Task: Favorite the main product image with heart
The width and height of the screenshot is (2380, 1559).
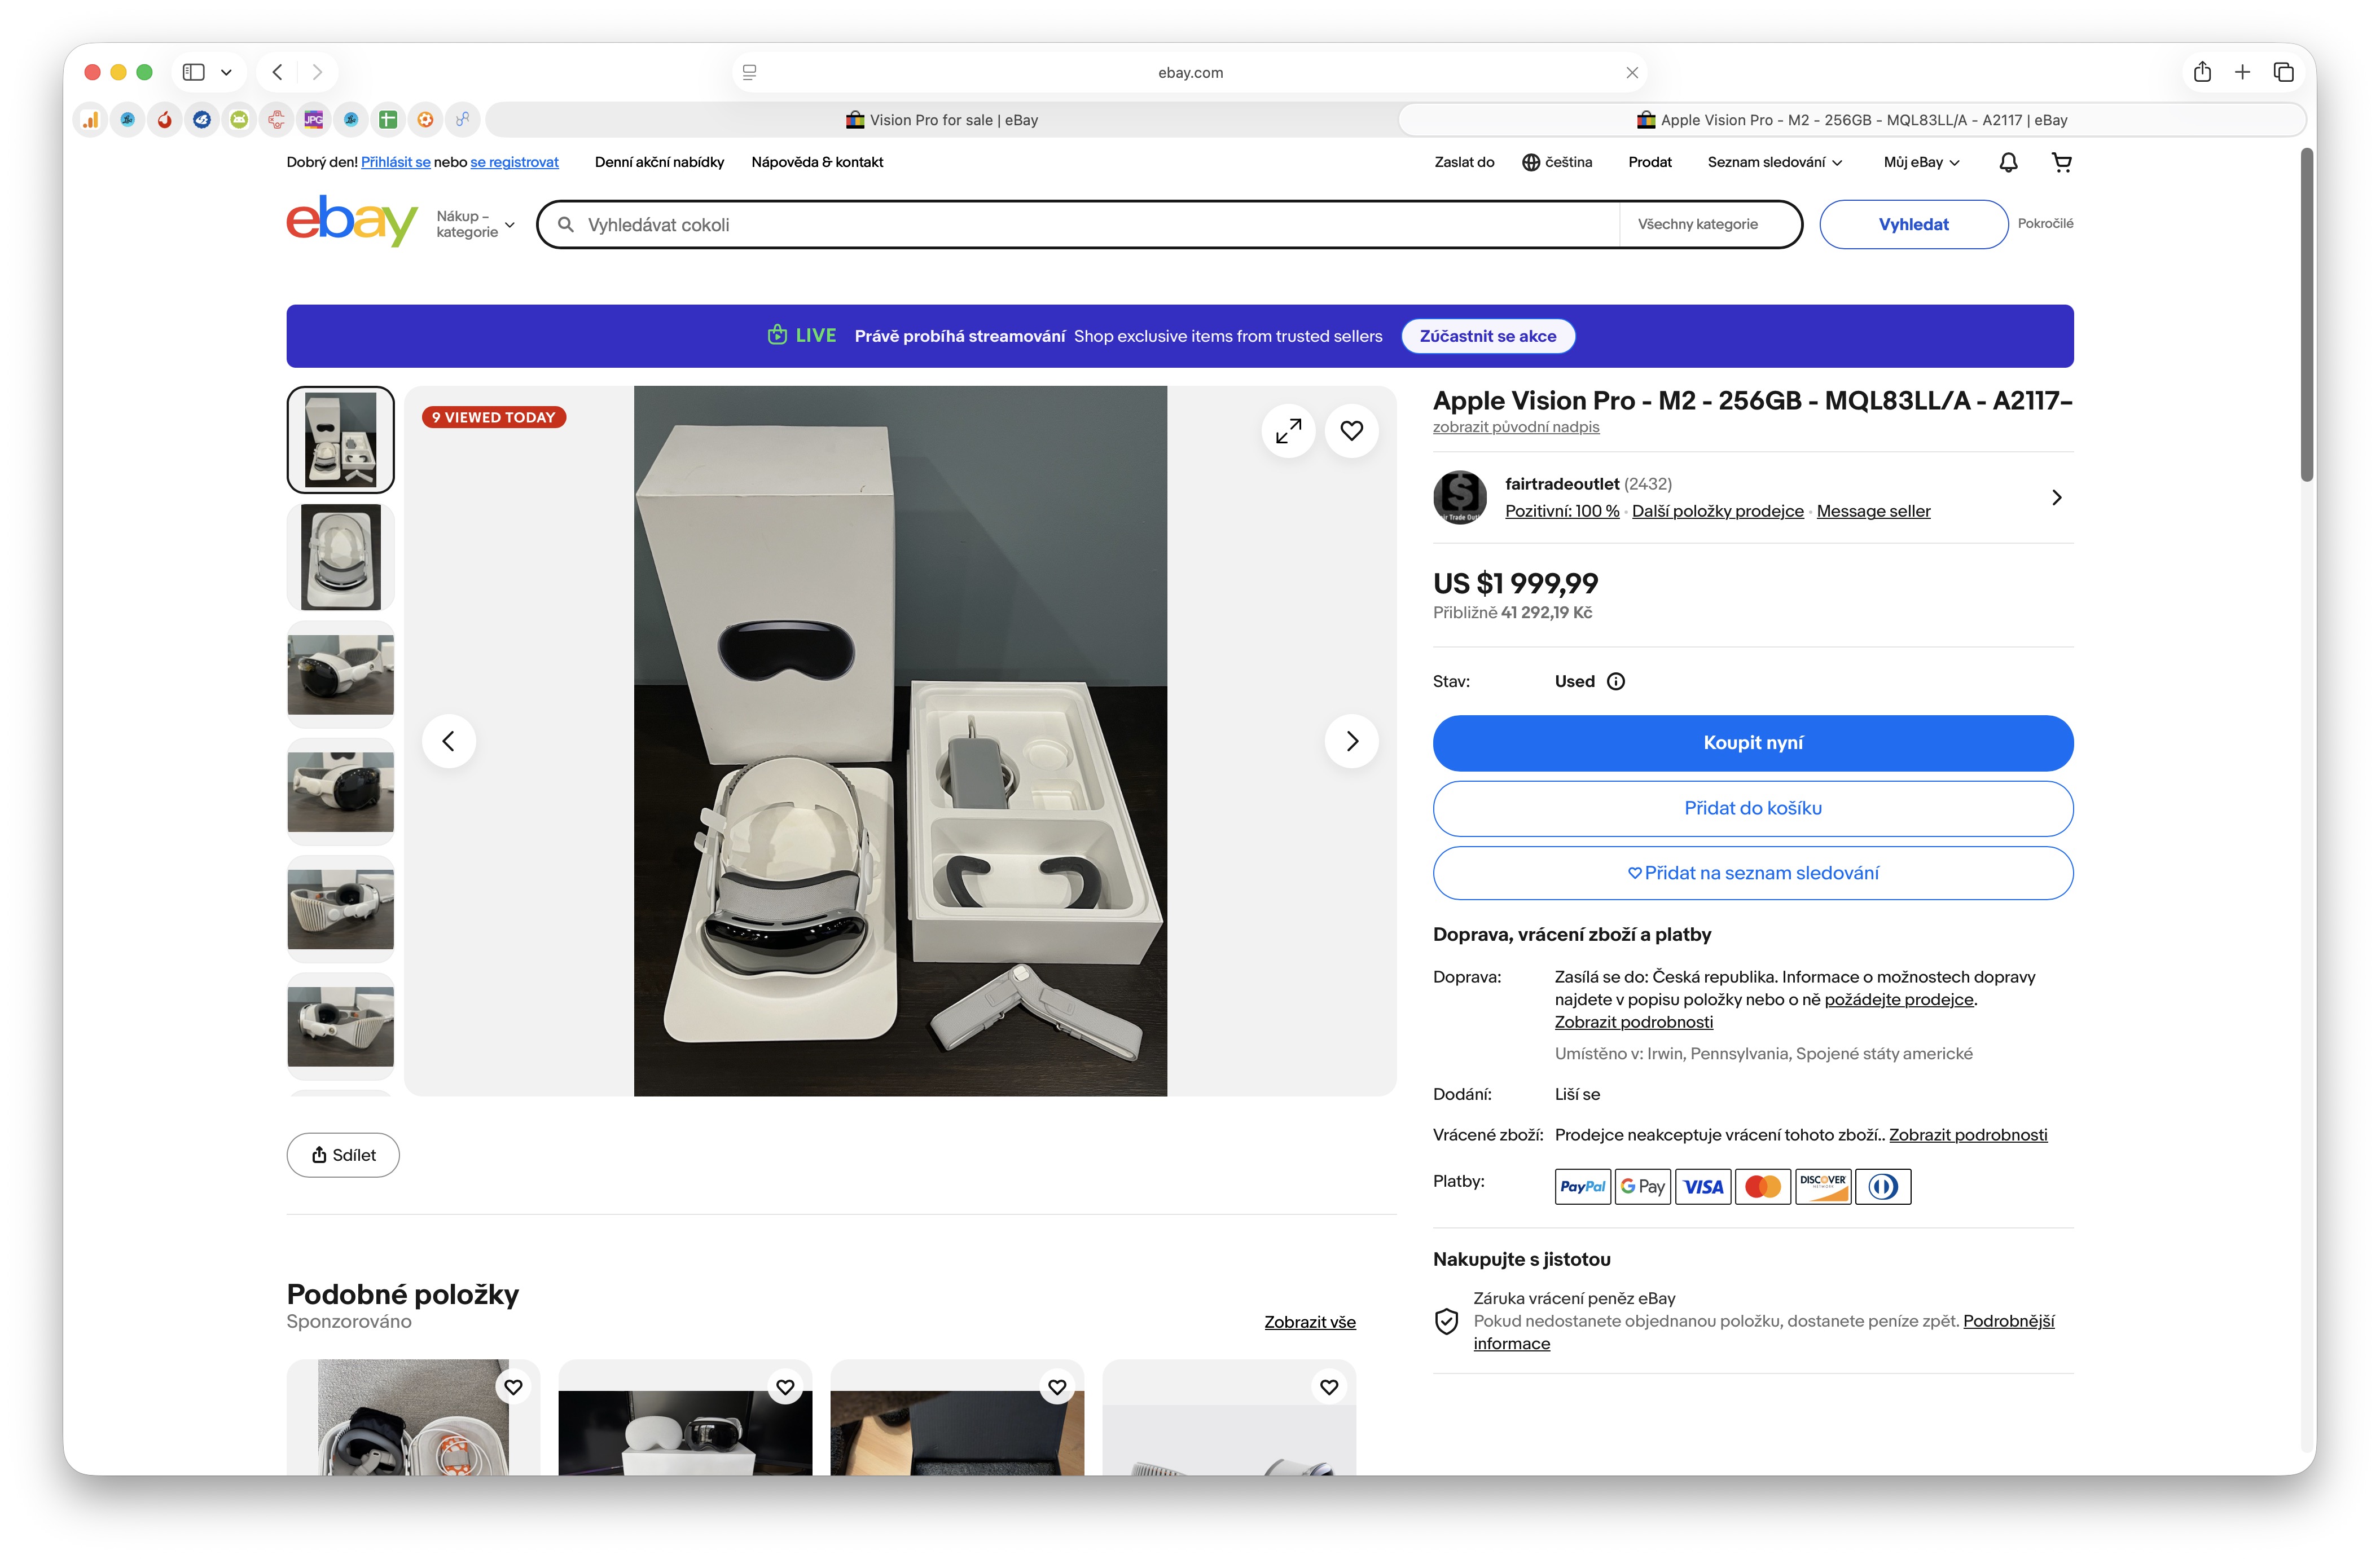Action: pyautogui.click(x=1351, y=431)
